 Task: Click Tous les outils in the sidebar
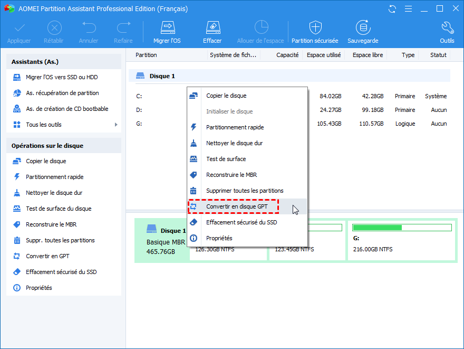pos(64,125)
